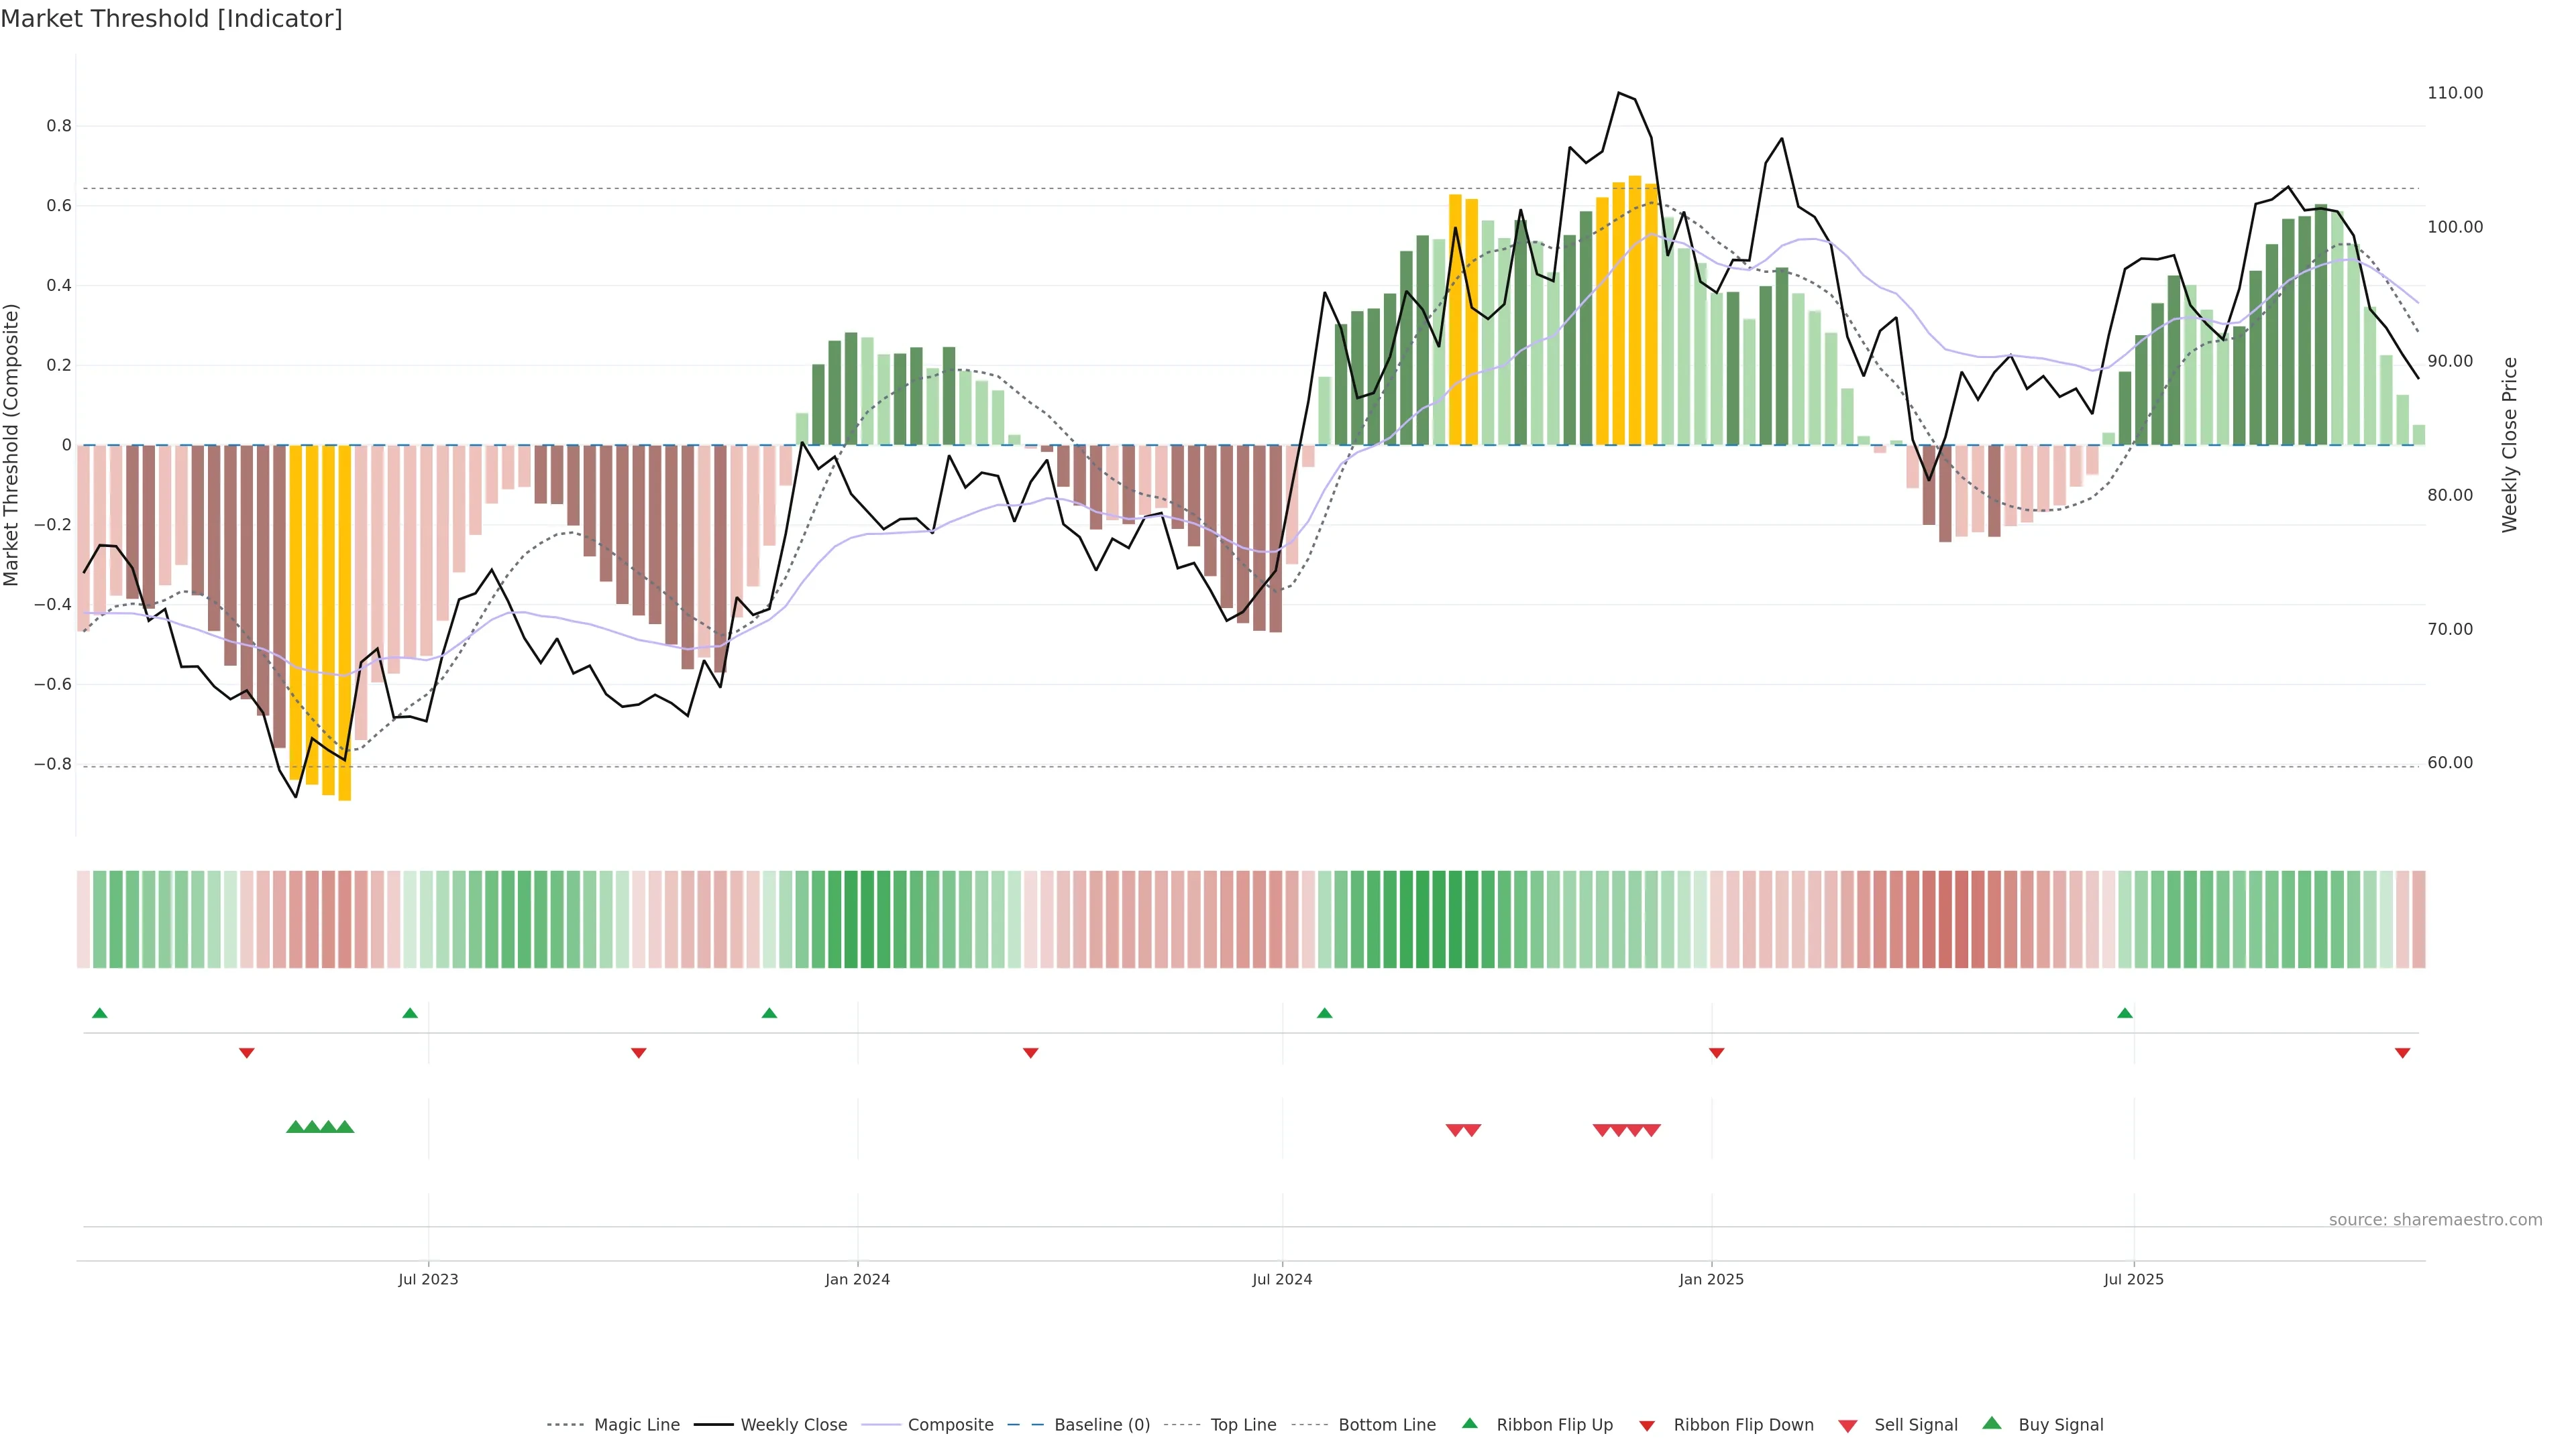This screenshot has height=1448, width=2576.
Task: Click the darkest green ribbon cell
Action: pos(1422,919)
